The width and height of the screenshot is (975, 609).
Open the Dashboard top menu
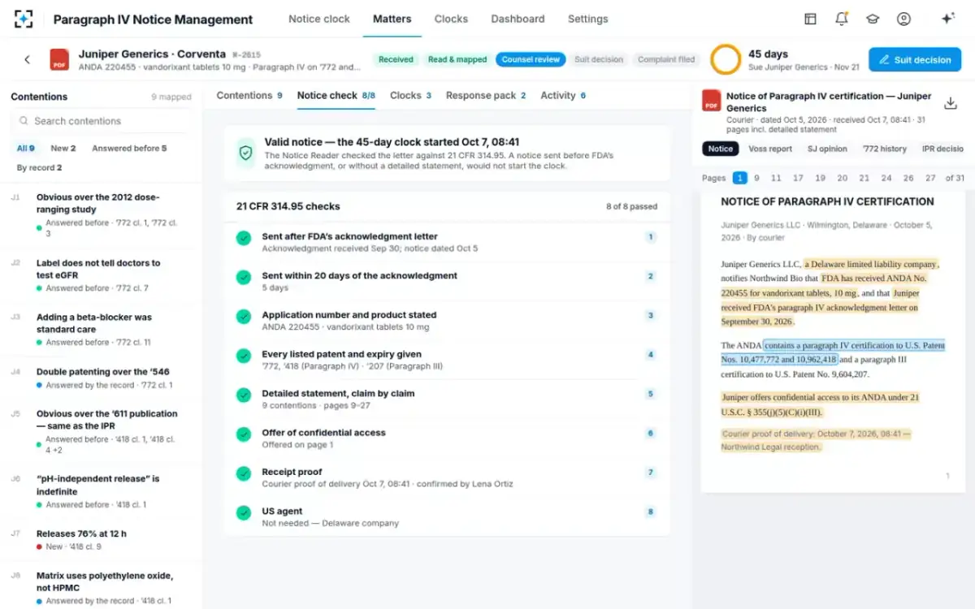coord(518,19)
